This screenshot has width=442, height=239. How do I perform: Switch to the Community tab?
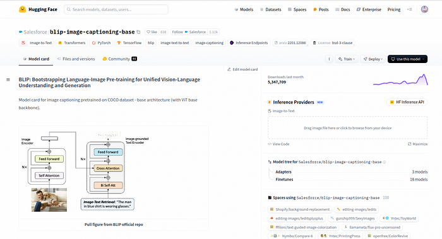click(119, 59)
